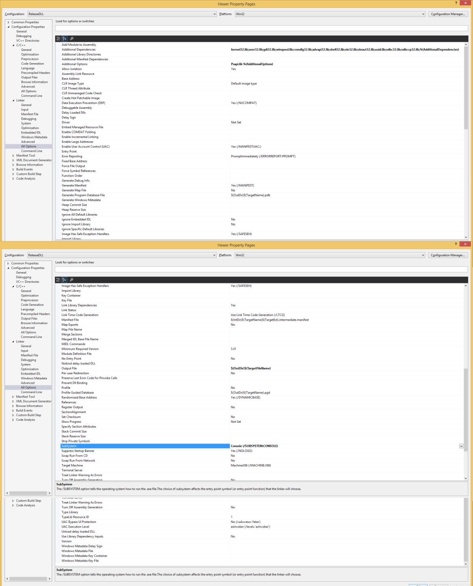Click down arrow of upper dialog grid scrollbar

(x=466, y=237)
